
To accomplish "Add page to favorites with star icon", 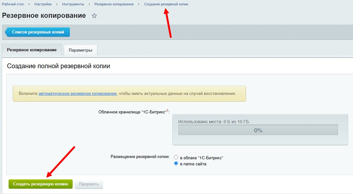I will click(x=94, y=16).
